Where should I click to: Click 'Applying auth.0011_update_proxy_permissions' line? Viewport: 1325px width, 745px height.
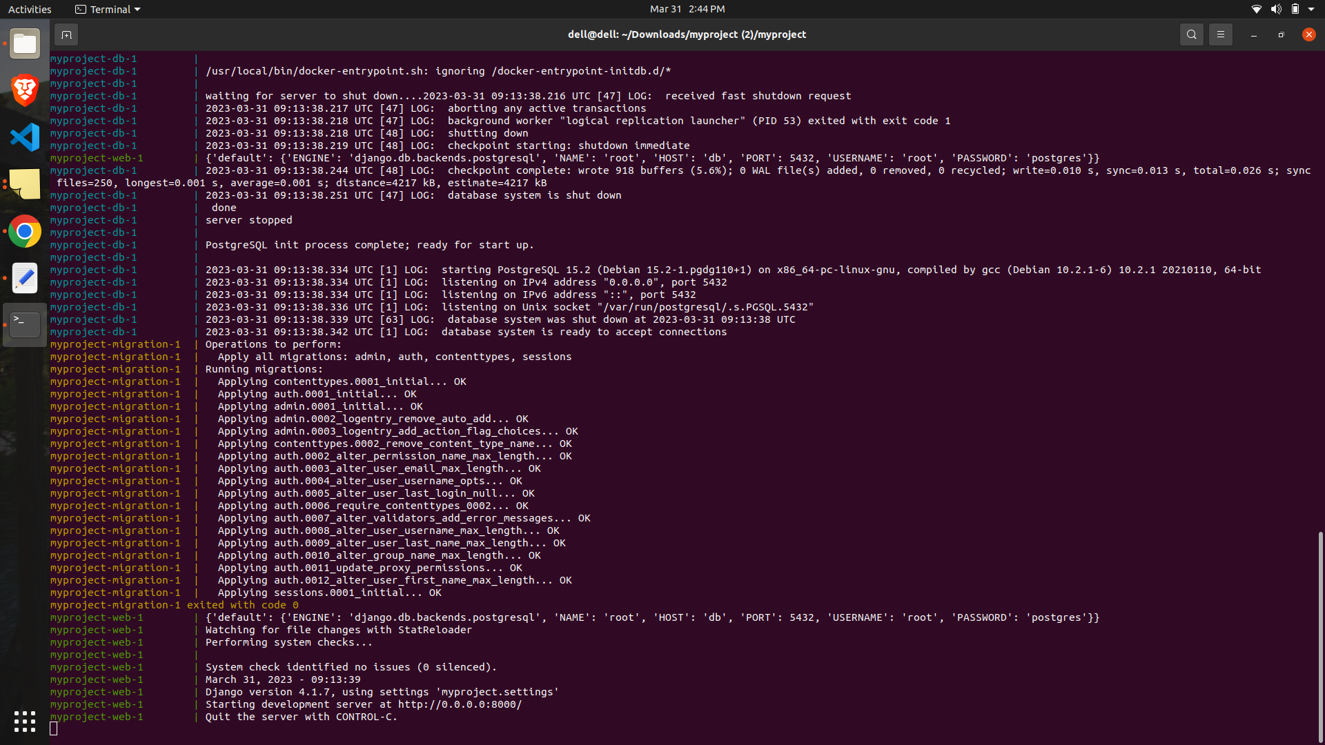370,568
